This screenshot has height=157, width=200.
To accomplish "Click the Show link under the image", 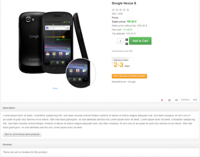I will [55, 88].
